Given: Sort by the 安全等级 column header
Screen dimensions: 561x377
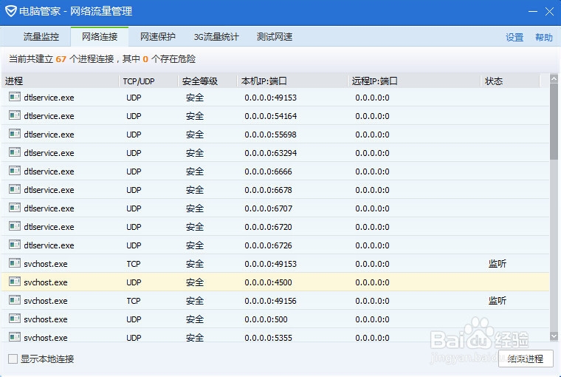Looking at the screenshot, I should tap(207, 81).
